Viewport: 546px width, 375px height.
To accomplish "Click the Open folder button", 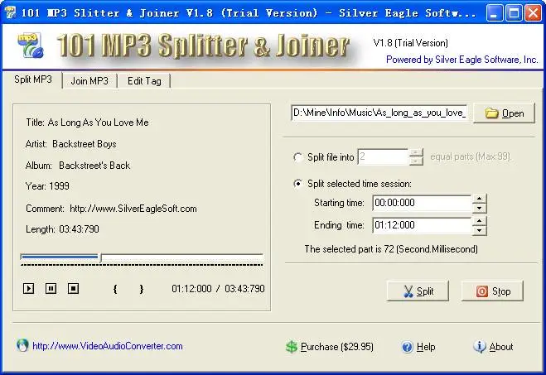I will (505, 113).
